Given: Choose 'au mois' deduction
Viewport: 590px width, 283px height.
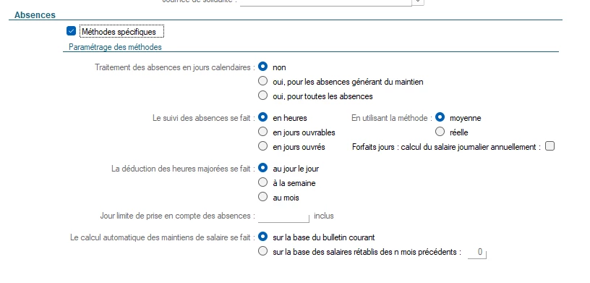Looking at the screenshot, I should point(262,197).
